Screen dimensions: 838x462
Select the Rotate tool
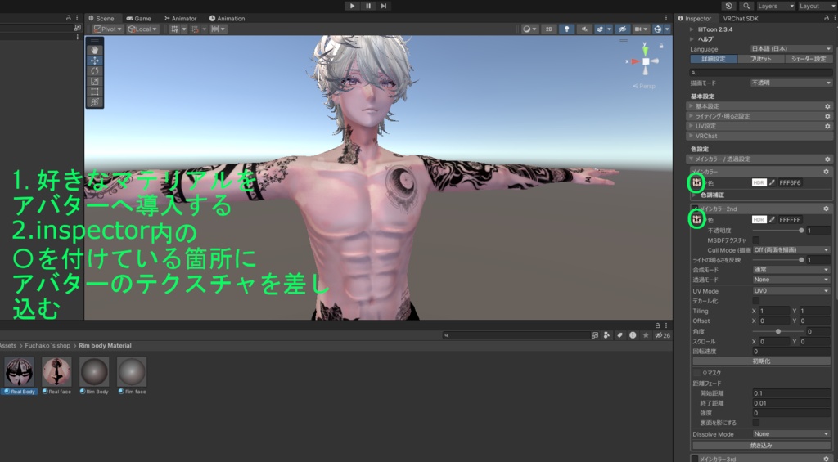click(95, 70)
